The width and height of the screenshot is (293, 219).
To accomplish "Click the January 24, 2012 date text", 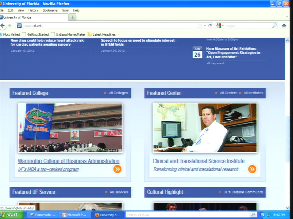I will tap(113, 51).
